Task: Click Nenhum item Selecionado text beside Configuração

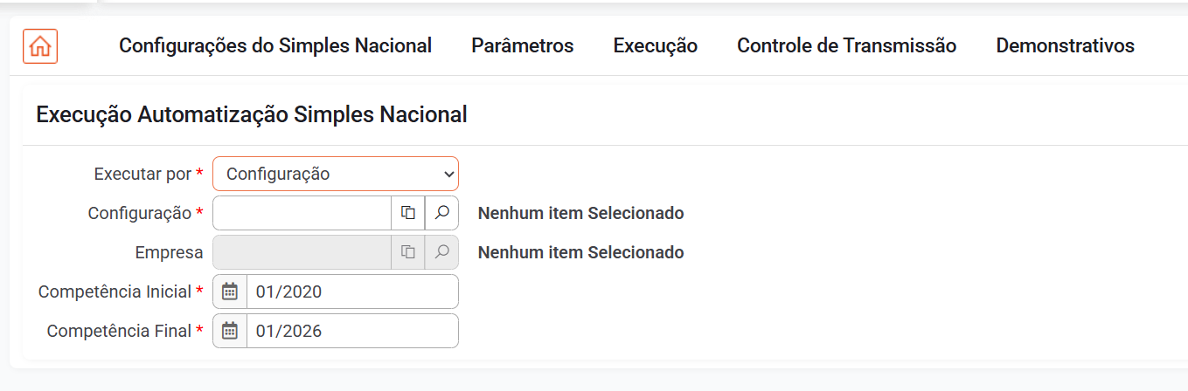Action: tap(580, 213)
